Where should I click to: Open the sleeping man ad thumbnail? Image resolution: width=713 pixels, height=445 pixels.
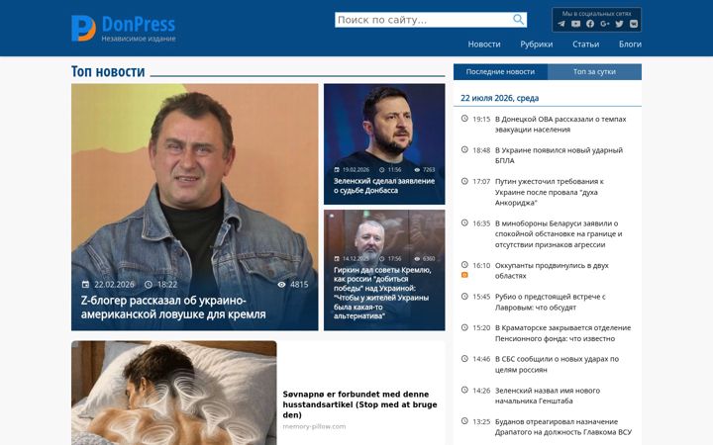coord(173,393)
